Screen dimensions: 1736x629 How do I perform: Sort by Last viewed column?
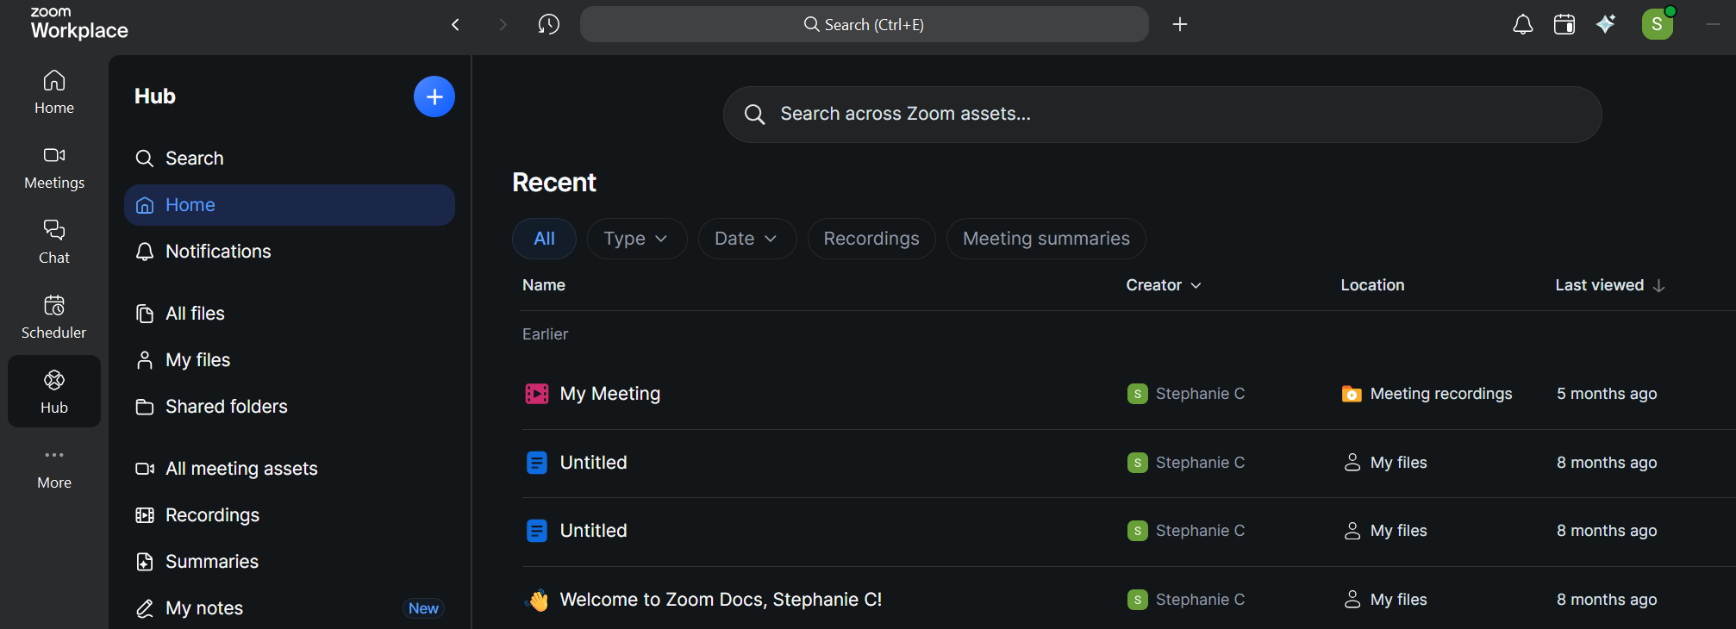pos(1609,285)
